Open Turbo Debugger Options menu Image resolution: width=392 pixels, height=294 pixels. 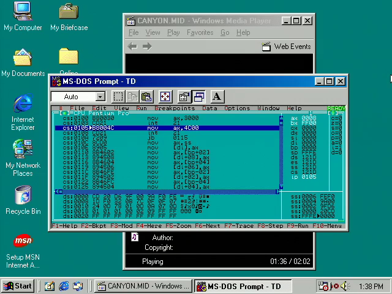click(237, 108)
